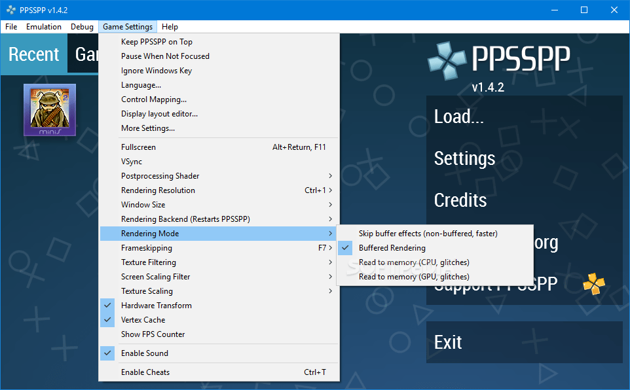Expand the Postprocessing Shader submenu

tap(160, 175)
